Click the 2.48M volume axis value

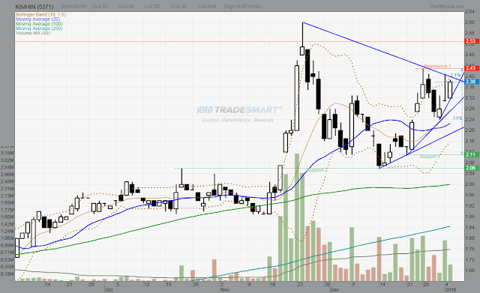click(x=7, y=181)
